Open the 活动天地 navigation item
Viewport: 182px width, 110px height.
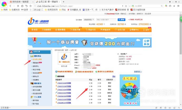point(75,30)
